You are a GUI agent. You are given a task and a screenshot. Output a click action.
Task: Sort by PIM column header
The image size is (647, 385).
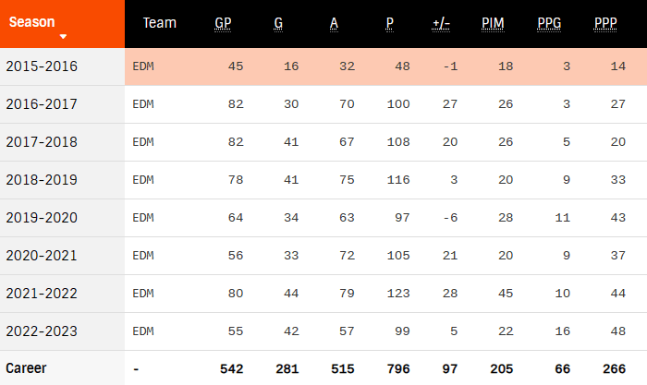pyautogui.click(x=493, y=23)
